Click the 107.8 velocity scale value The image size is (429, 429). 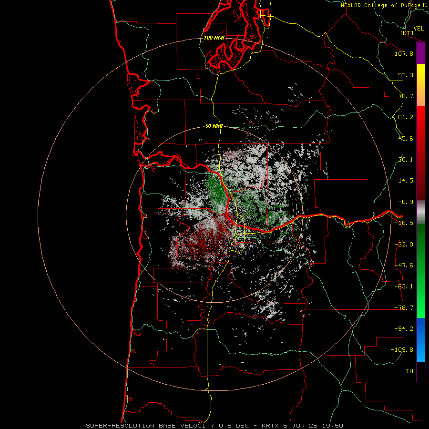[x=404, y=53]
